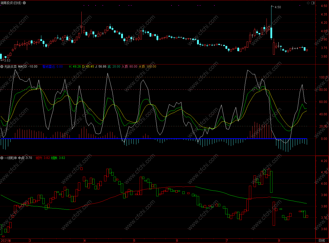
Task: Click month 6 on the time axis
Action: click(x=177, y=241)
